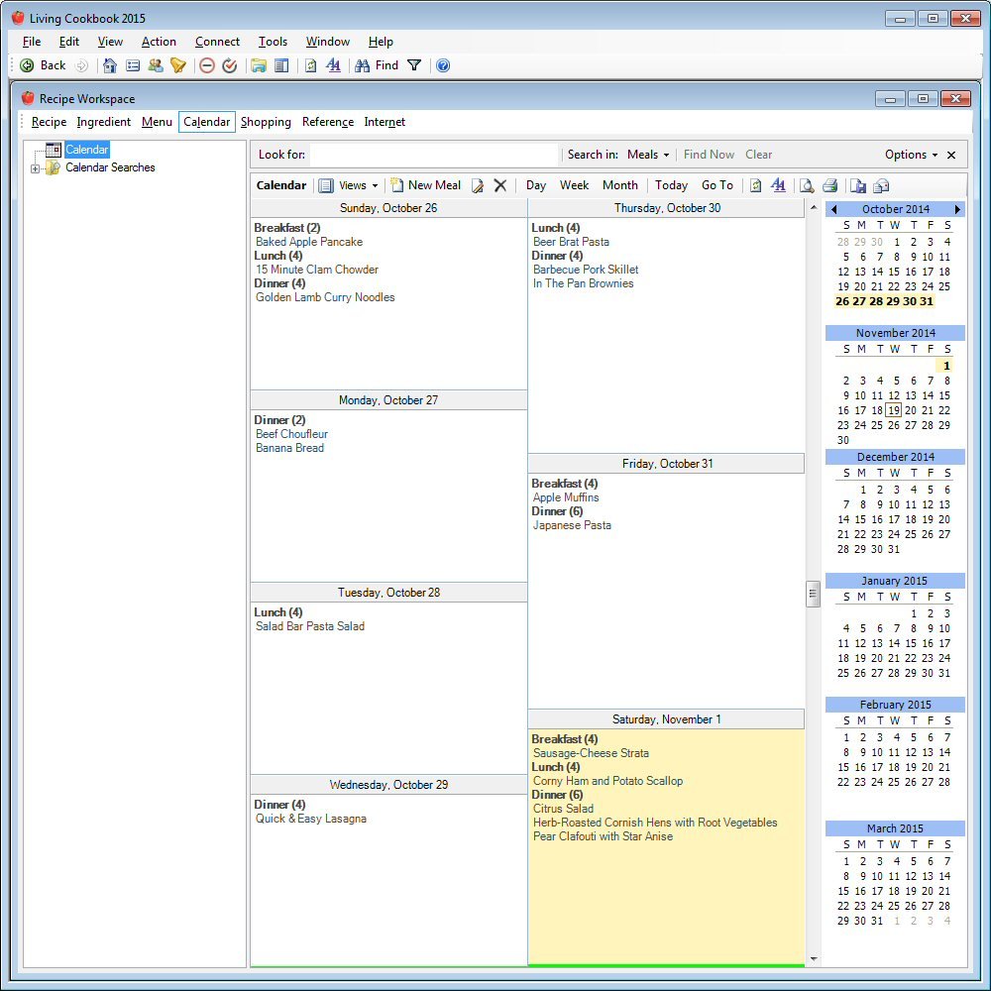Click the Find binoculars button
Image resolution: width=991 pixels, height=991 pixels.
(377, 65)
